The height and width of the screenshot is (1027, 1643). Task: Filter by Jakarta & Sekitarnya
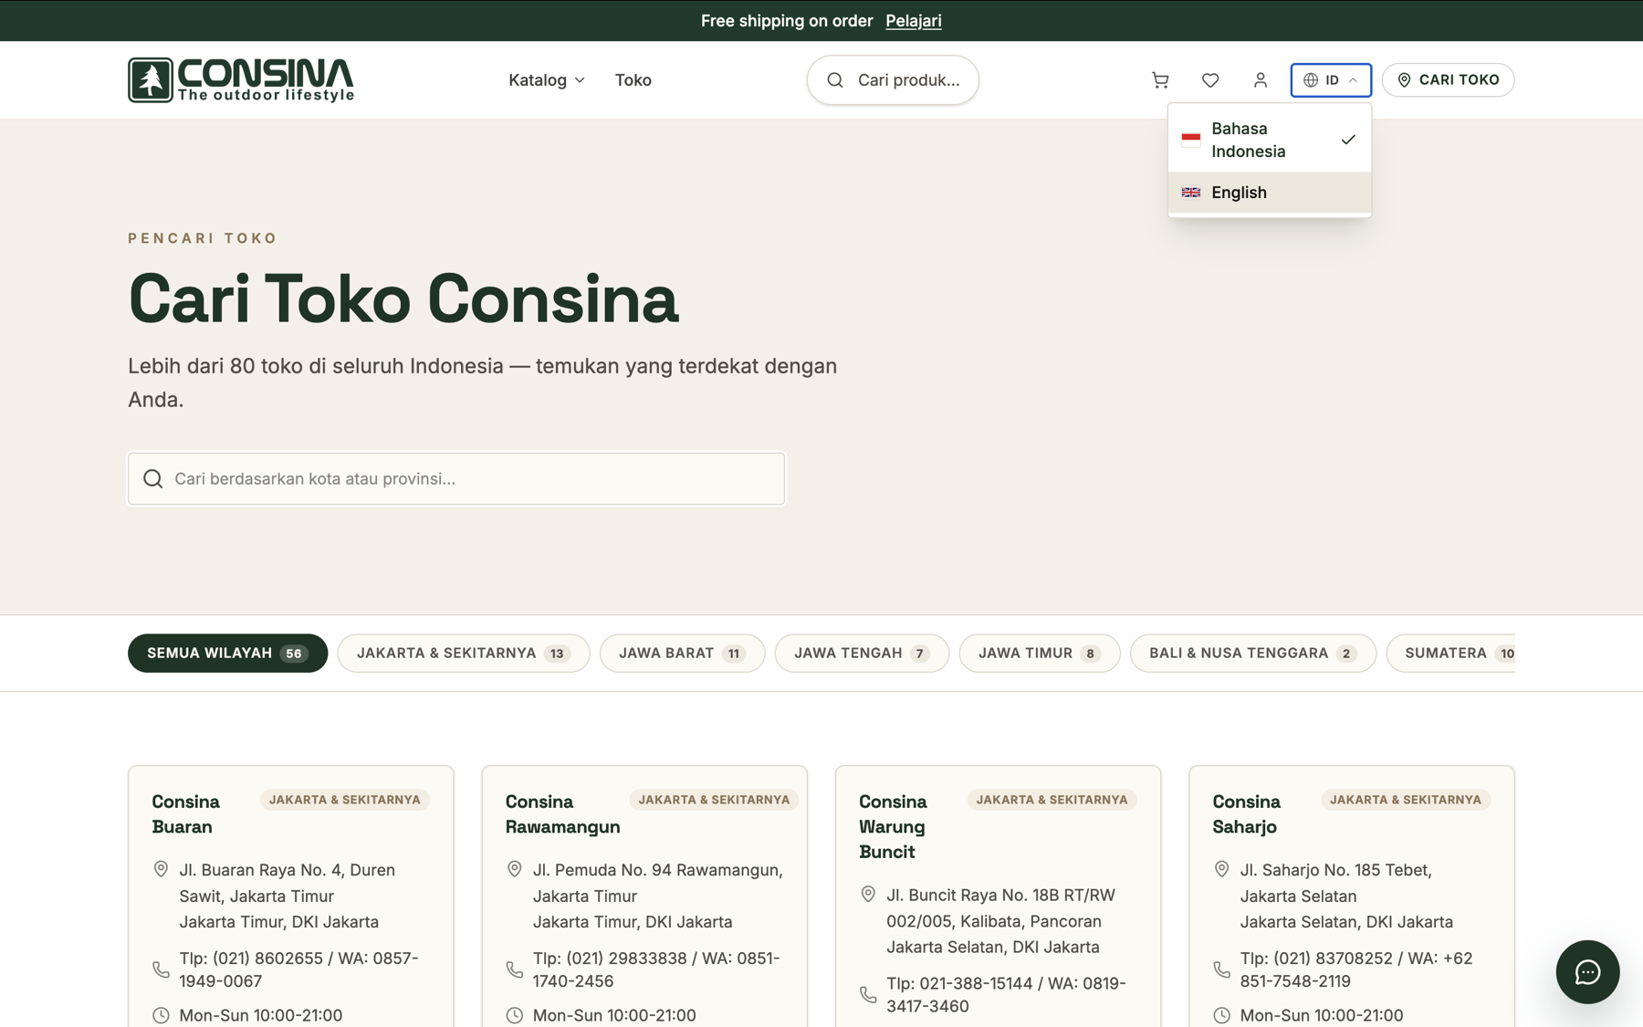(464, 654)
